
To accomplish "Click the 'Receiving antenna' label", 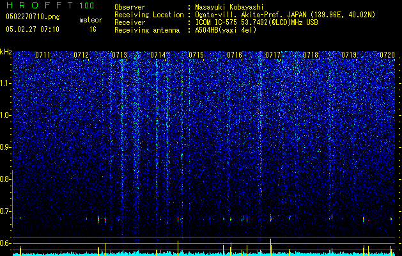I will click(x=147, y=30).
